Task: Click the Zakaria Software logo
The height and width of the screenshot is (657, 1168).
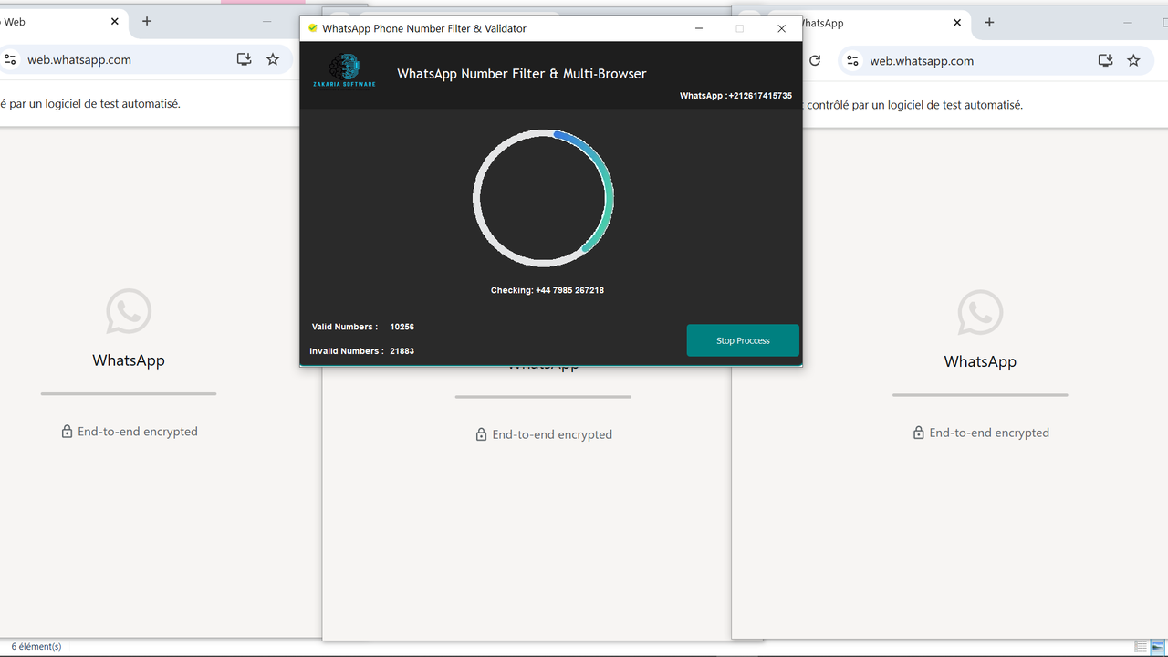Action: [x=344, y=70]
